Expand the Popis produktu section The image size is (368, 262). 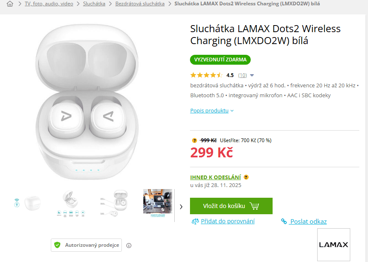coord(209,110)
